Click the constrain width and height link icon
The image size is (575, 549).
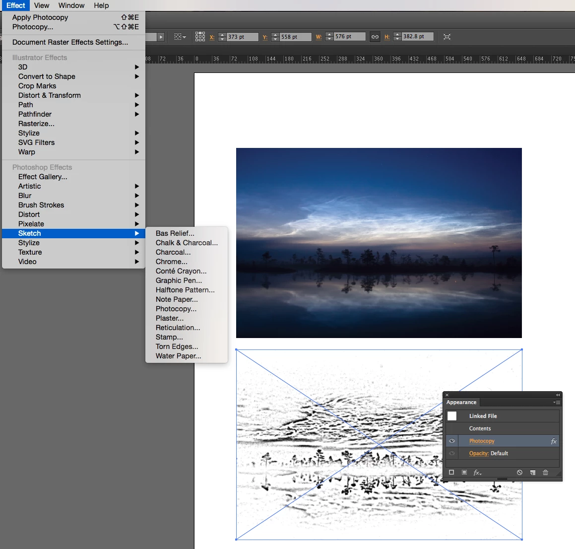tap(375, 37)
